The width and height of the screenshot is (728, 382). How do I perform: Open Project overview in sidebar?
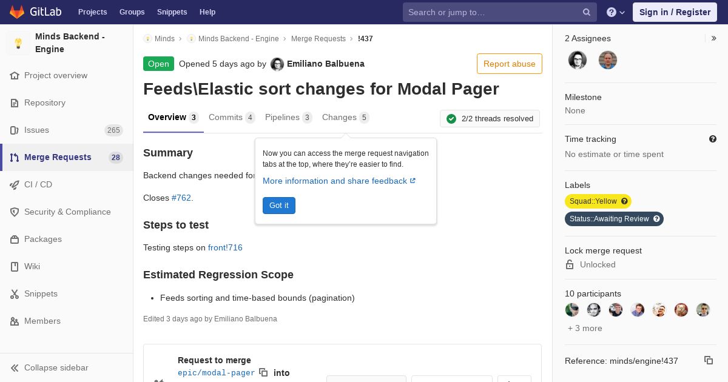[67, 75]
